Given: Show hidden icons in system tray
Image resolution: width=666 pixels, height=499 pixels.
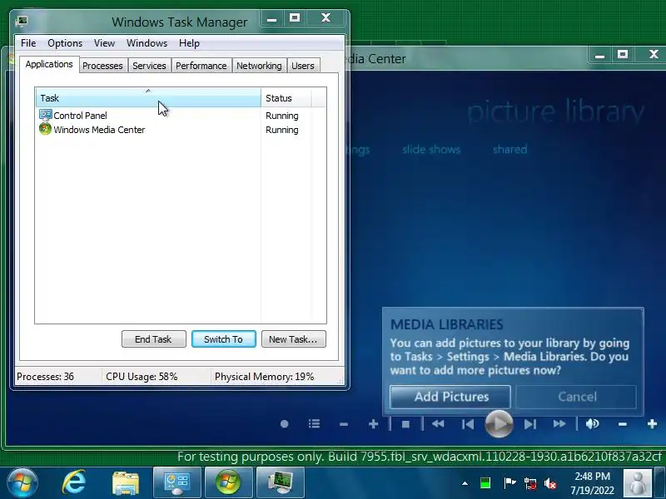Looking at the screenshot, I should 465,483.
